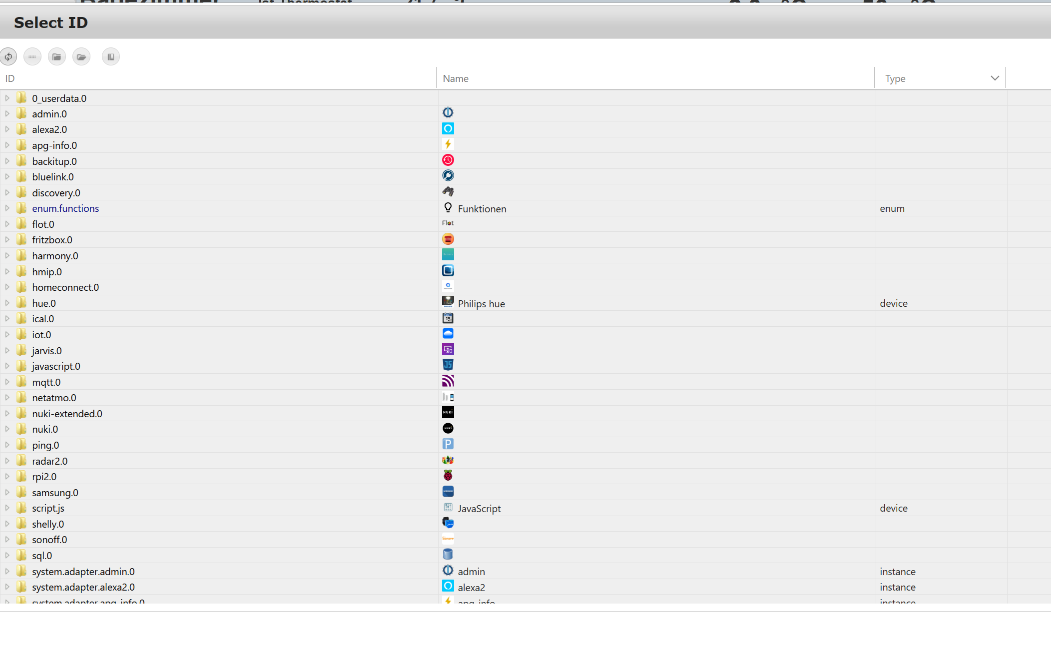Click the backitup adapter red clock icon
The width and height of the screenshot is (1051, 671).
[x=448, y=160]
